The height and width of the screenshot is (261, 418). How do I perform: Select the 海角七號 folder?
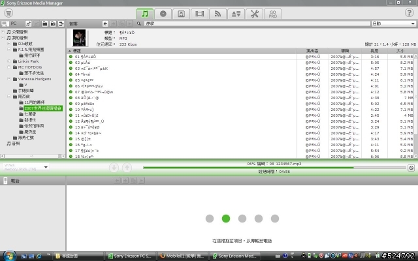point(26,138)
